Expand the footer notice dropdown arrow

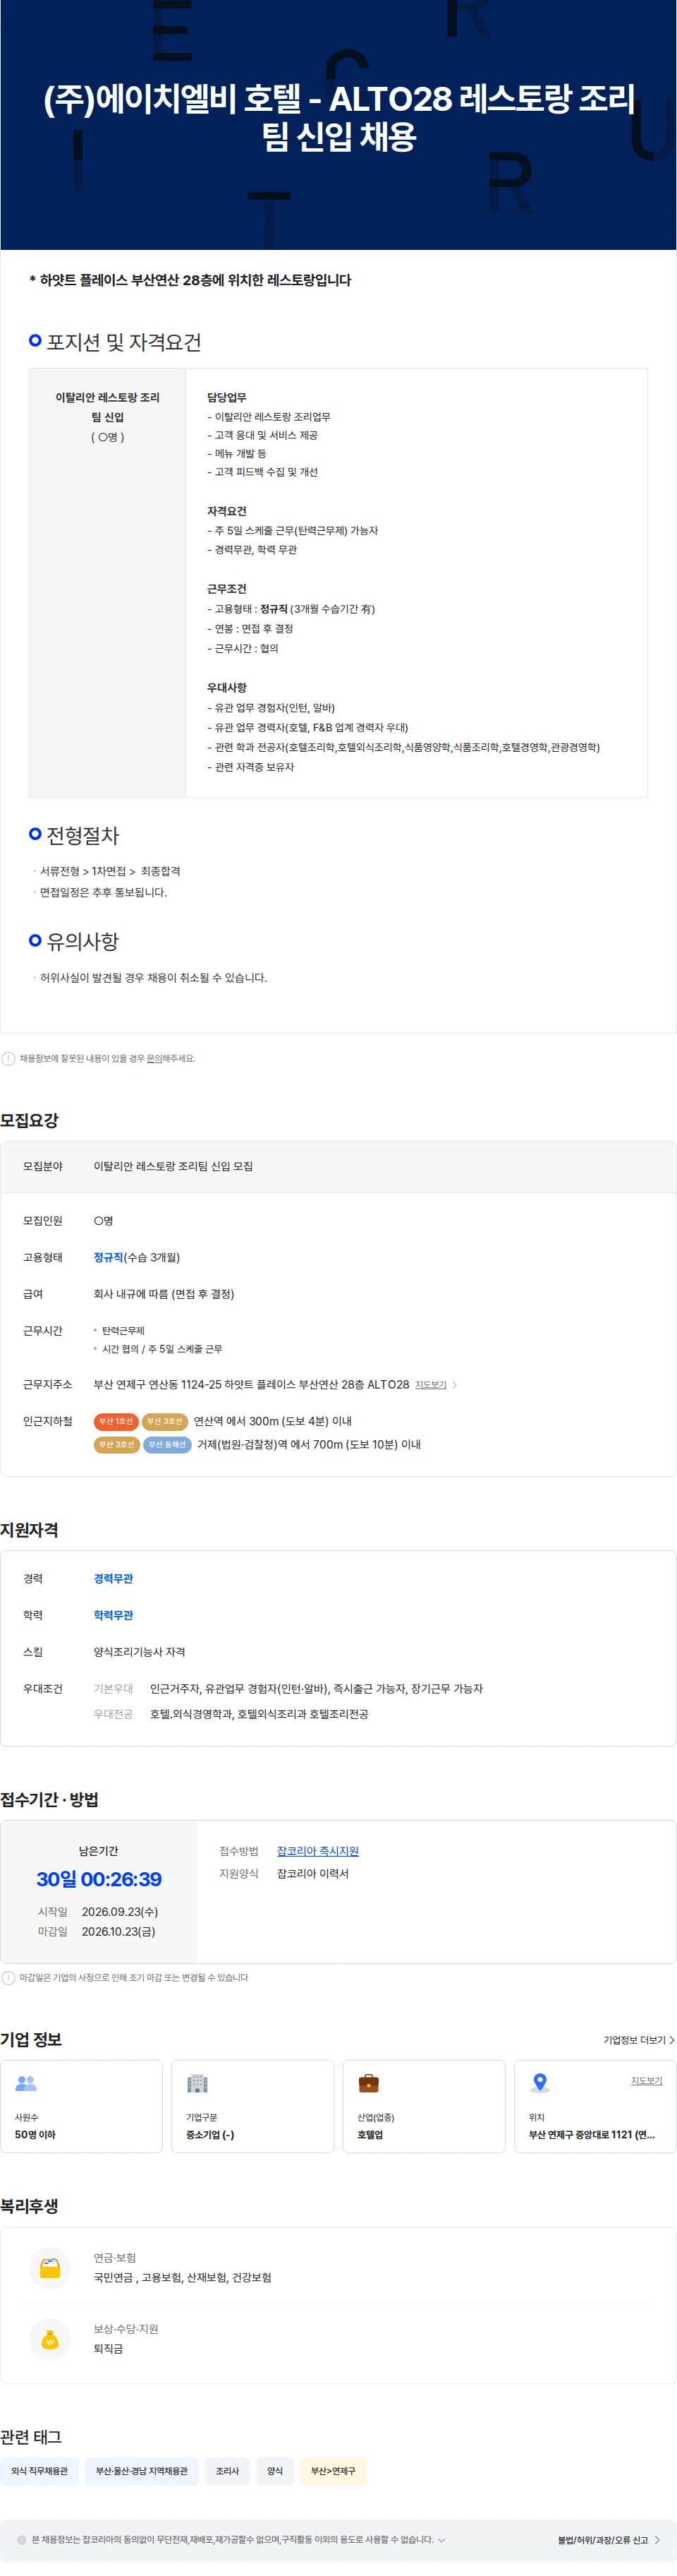pos(441,2539)
